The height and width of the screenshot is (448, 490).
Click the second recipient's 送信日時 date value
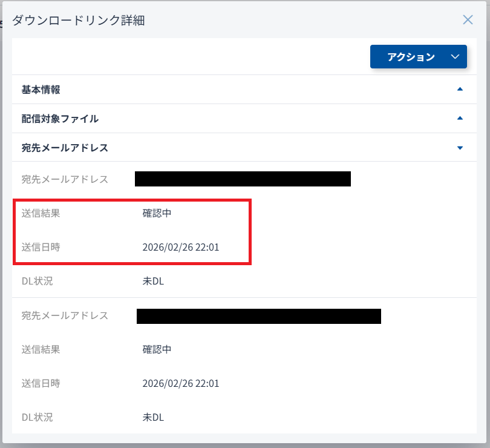coord(180,383)
